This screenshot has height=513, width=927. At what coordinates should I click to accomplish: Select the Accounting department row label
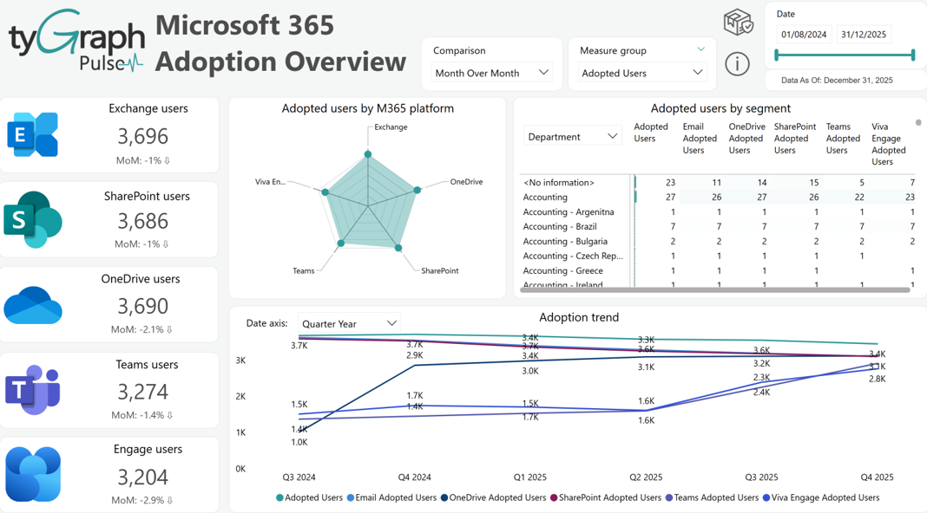[545, 198]
